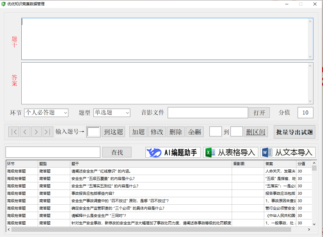Click the app shield icon in title bar
Image resolution: width=323 pixels, height=237 pixels.
(x=4, y=4)
